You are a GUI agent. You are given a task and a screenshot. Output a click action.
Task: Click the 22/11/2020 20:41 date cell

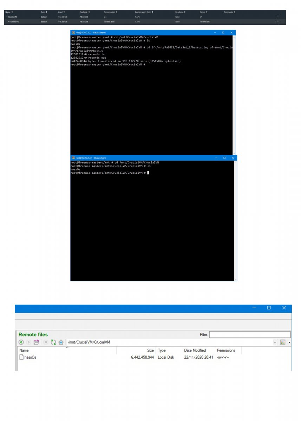(x=198, y=357)
